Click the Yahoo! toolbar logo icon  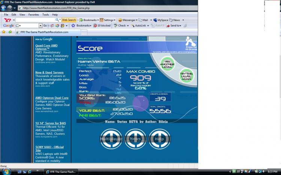[x=7, y=20]
